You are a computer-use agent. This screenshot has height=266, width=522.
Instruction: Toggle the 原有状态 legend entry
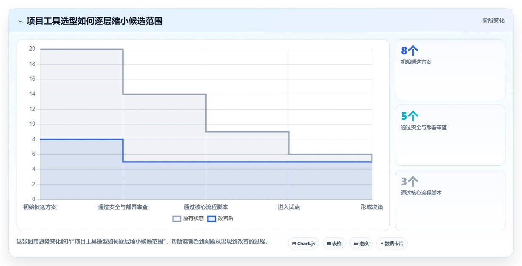tap(188, 218)
